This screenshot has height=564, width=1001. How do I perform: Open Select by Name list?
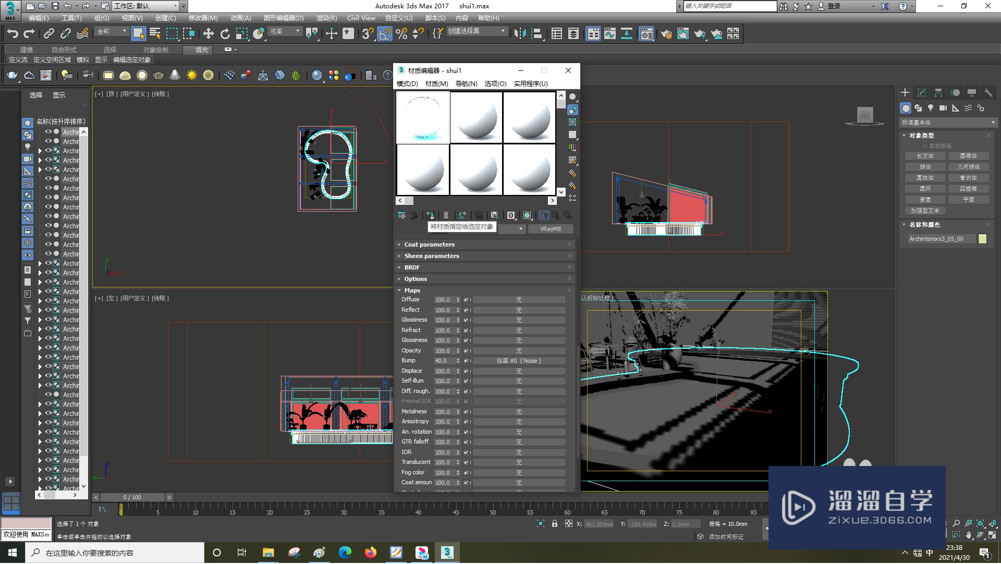coord(155,34)
